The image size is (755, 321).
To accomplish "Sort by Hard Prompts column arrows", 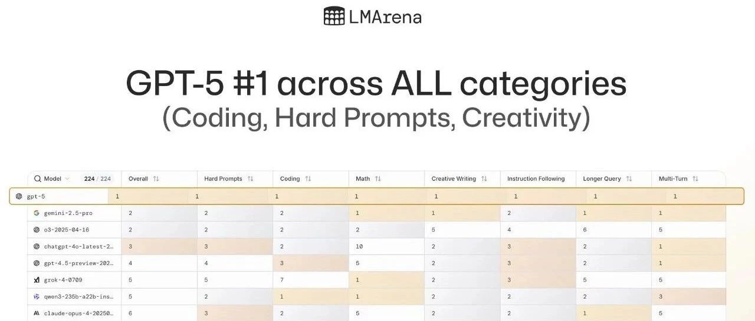I will tap(250, 178).
